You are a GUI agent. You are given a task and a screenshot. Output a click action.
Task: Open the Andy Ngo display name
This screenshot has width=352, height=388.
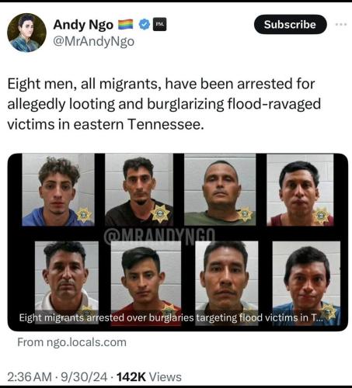tap(83, 25)
